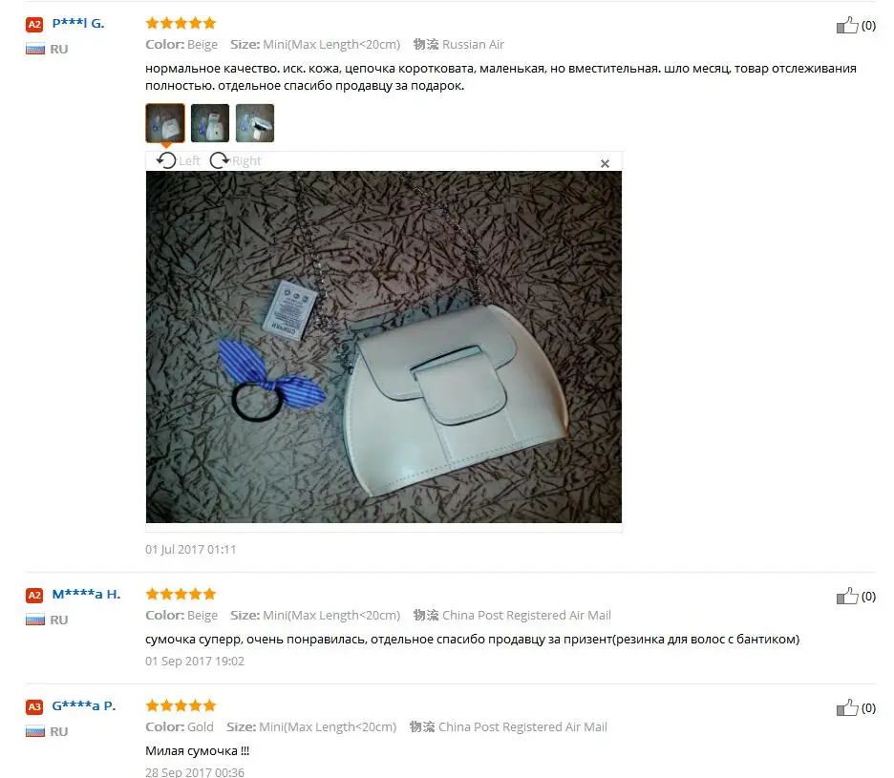Open the second review photo thumbnail
This screenshot has width=894, height=778.
tap(210, 122)
